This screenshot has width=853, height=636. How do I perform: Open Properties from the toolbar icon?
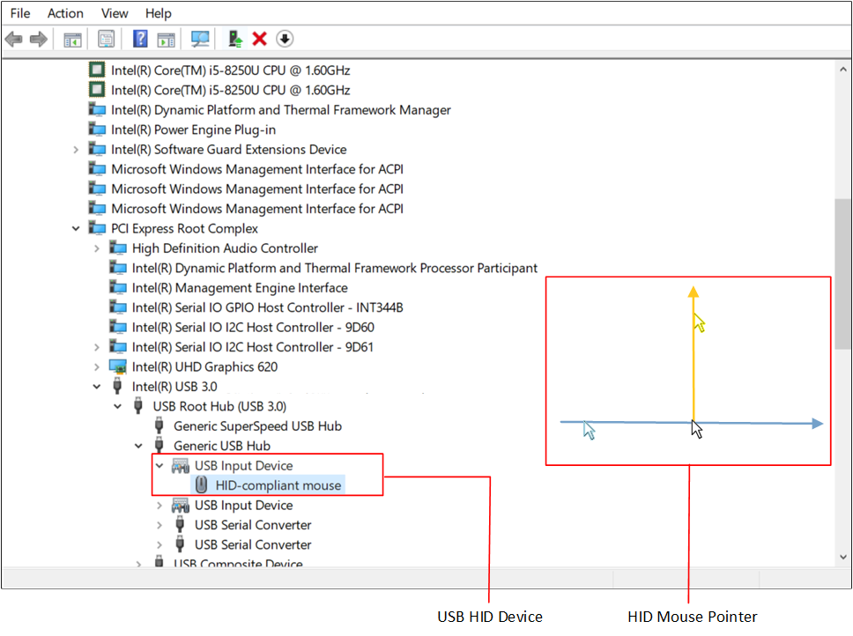pyautogui.click(x=106, y=39)
